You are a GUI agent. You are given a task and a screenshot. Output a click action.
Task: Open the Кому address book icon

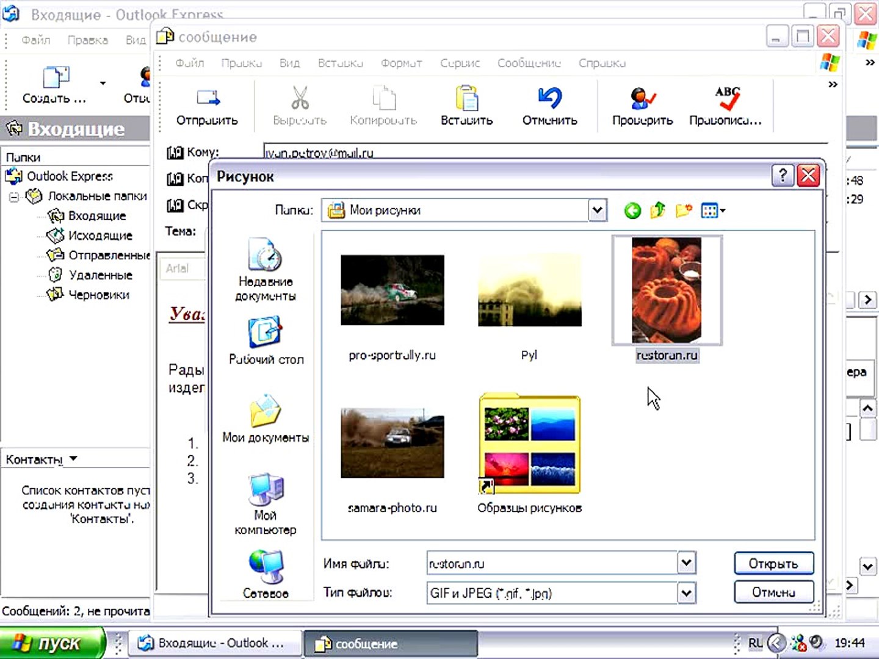point(175,153)
